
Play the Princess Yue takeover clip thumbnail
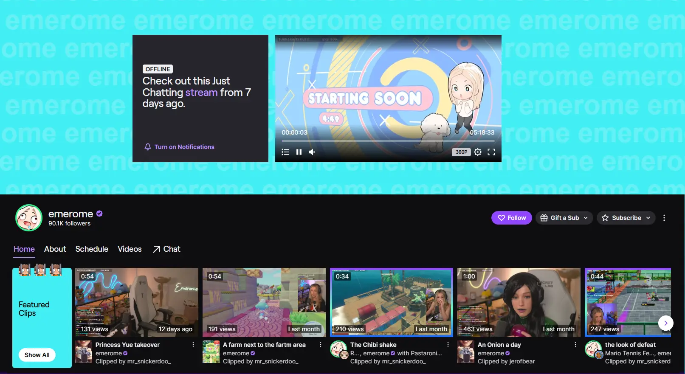(x=137, y=302)
